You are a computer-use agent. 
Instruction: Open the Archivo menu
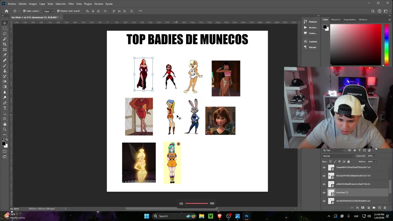point(12,4)
